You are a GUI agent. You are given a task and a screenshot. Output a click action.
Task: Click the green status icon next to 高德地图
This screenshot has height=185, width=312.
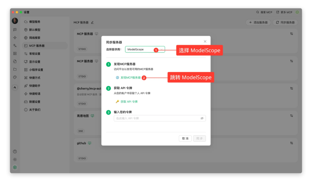pos(92,116)
